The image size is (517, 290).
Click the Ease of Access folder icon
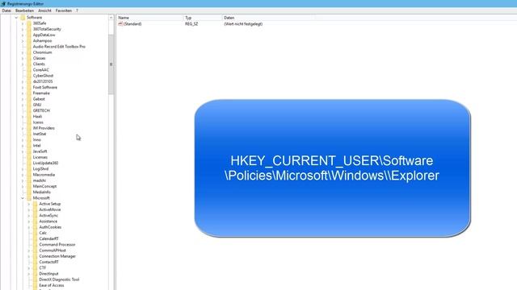[36, 285]
